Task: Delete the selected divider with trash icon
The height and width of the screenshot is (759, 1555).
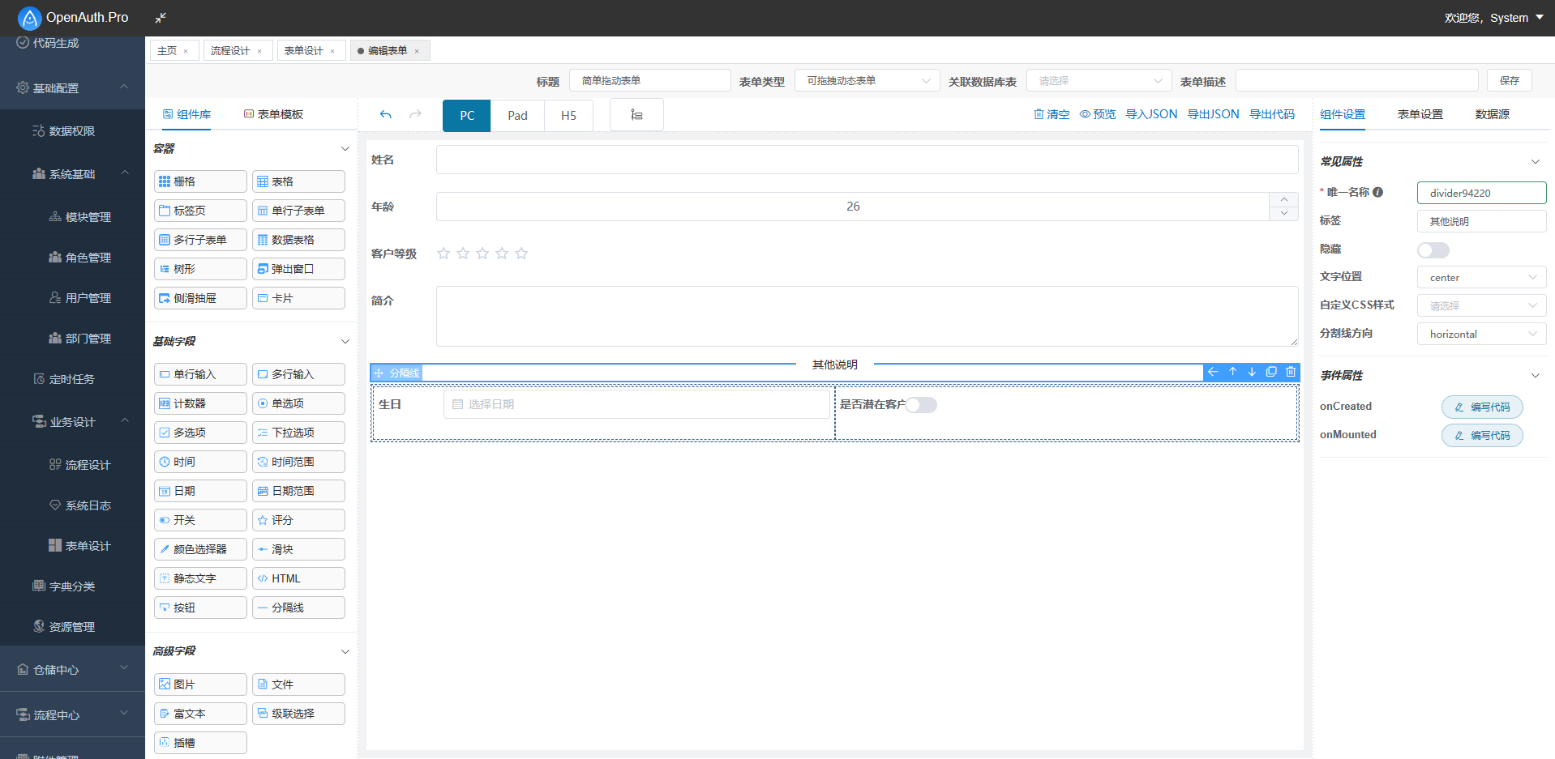Action: pos(1291,372)
